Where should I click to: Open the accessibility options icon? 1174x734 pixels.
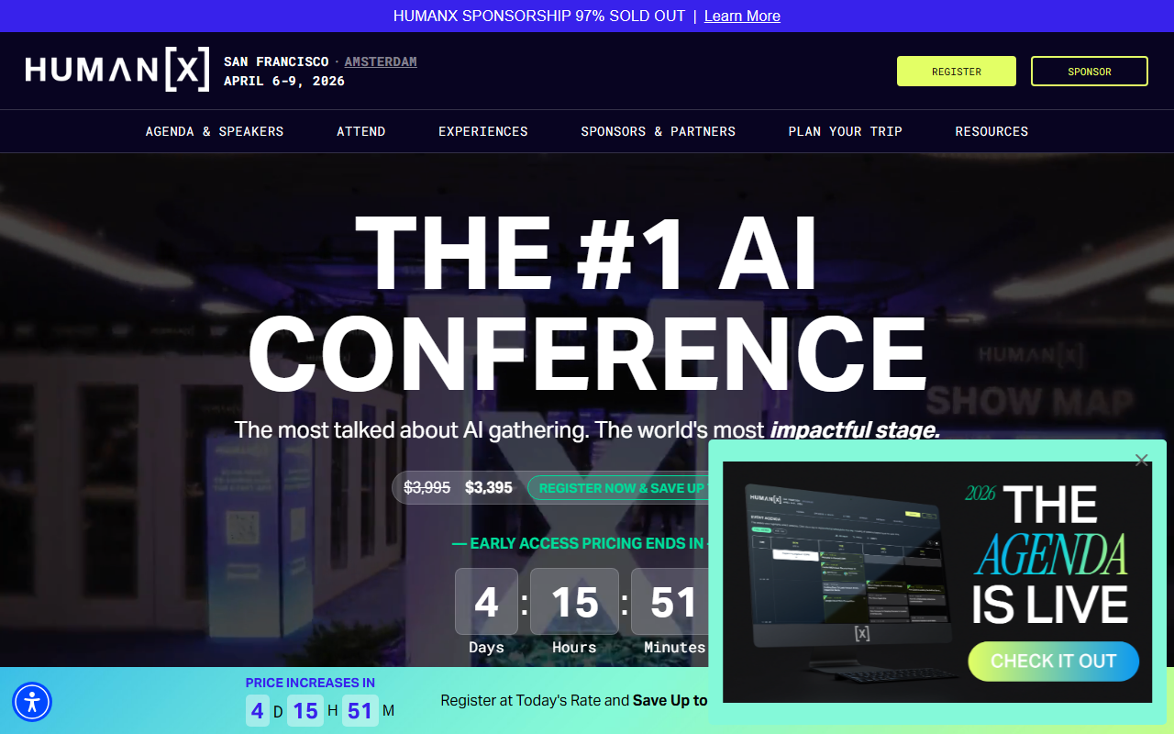coord(32,702)
